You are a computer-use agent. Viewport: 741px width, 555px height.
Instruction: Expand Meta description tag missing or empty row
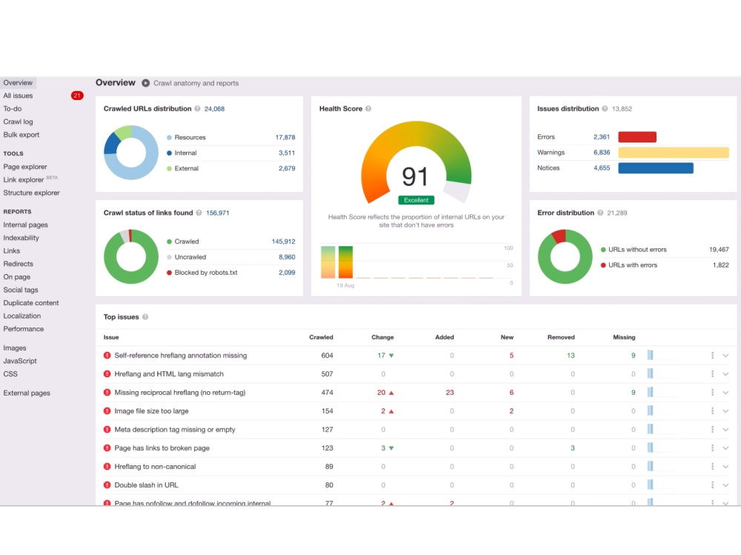pyautogui.click(x=725, y=429)
